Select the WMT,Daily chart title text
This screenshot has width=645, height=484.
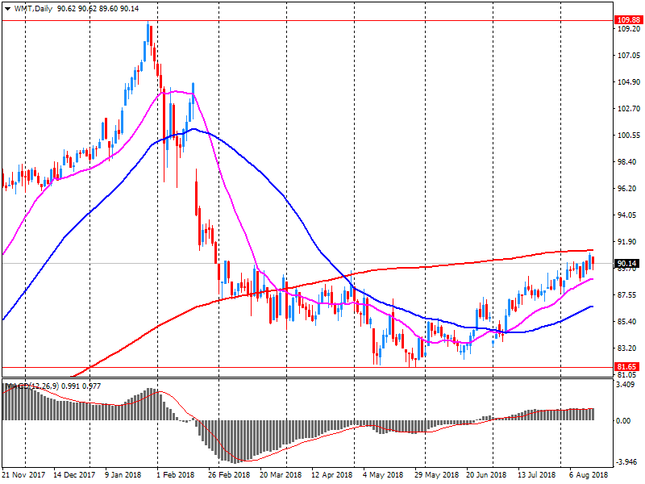point(33,8)
